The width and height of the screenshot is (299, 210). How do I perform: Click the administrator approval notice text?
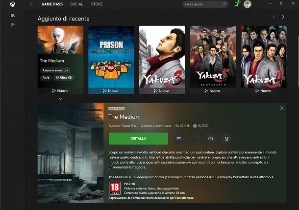point(151,198)
